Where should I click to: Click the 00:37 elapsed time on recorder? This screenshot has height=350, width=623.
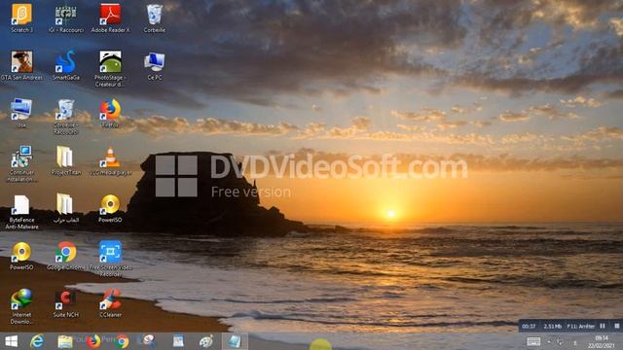(529, 327)
